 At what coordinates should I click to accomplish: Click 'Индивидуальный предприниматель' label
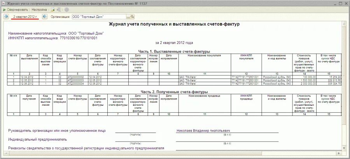[x=38, y=140]
